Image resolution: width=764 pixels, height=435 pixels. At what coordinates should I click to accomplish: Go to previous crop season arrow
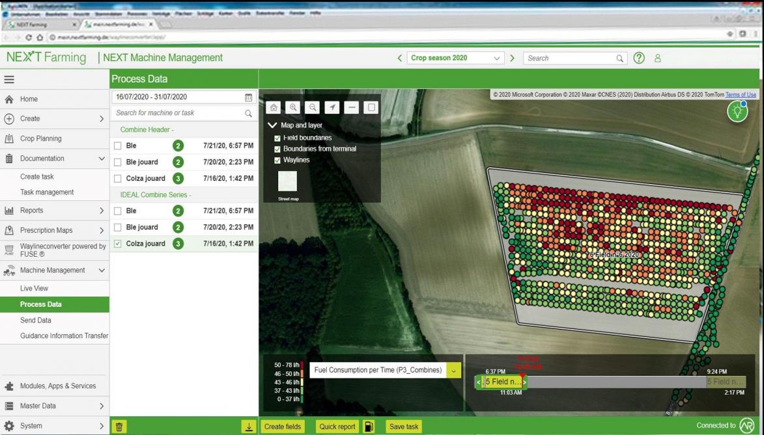pos(399,58)
